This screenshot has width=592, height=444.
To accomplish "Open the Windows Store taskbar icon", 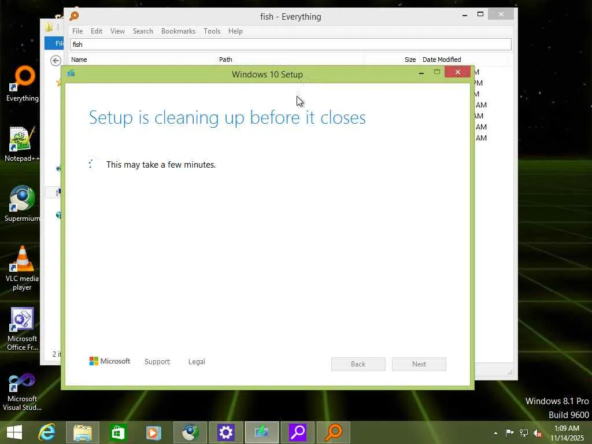I will click(118, 432).
